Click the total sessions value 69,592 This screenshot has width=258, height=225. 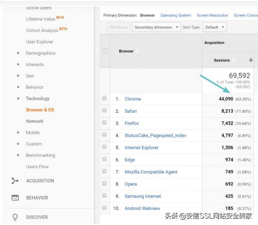[240, 75]
